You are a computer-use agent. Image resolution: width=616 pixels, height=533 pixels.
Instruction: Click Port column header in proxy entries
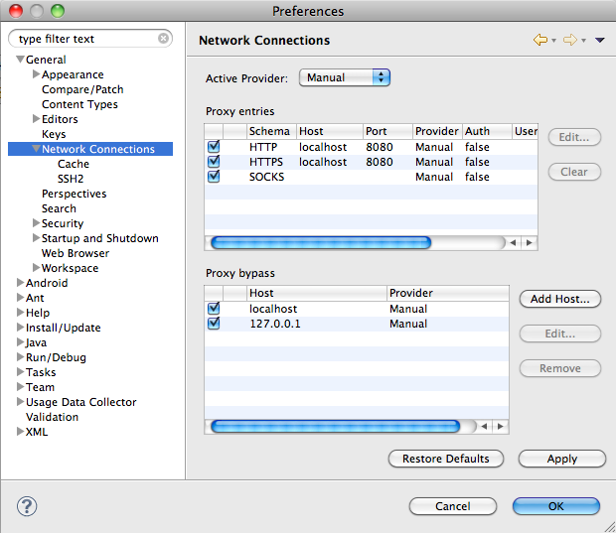(x=387, y=131)
